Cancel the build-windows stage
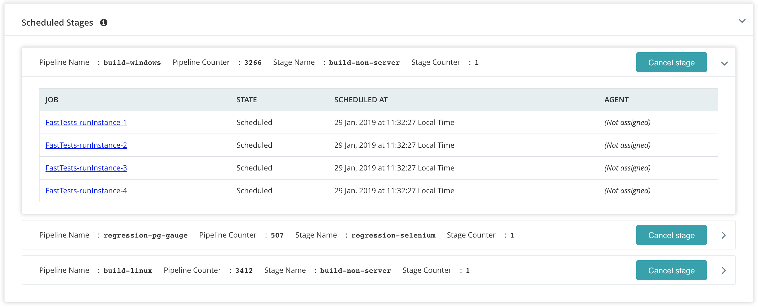The height and width of the screenshot is (308, 758). 671,62
